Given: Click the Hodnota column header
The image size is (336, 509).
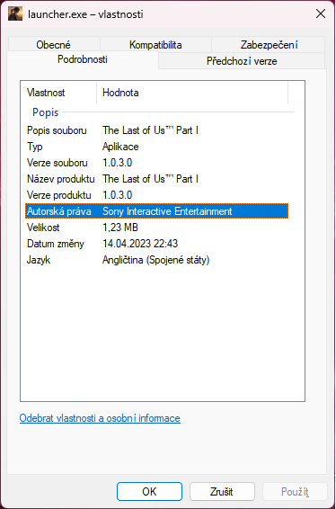Looking at the screenshot, I should (192, 93).
